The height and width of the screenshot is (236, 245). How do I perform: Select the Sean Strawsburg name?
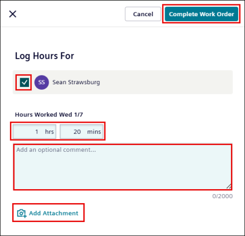pos(76,82)
